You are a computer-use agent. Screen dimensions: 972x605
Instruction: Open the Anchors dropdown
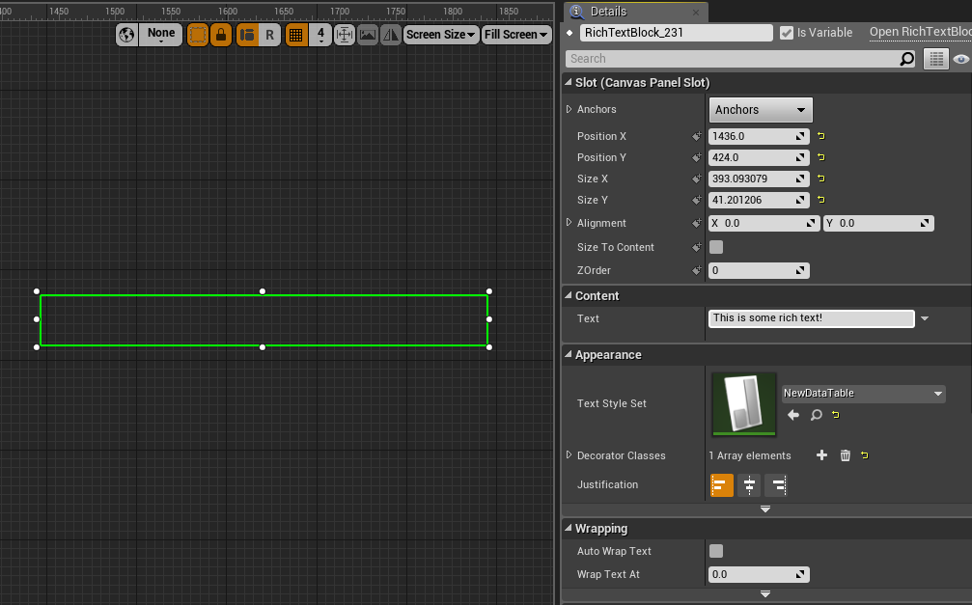760,109
